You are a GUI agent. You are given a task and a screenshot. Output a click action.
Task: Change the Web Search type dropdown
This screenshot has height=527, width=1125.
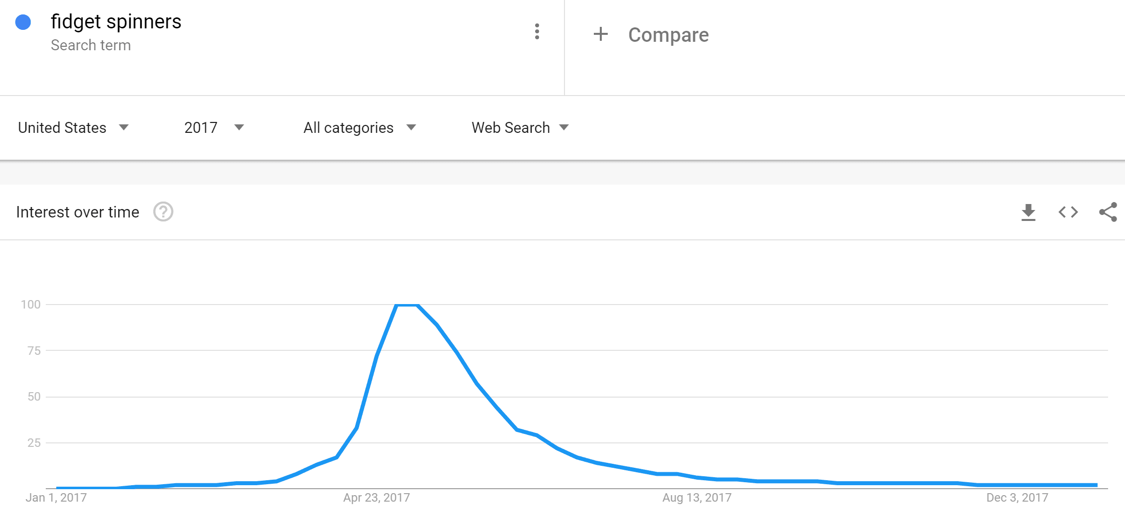pyautogui.click(x=520, y=128)
